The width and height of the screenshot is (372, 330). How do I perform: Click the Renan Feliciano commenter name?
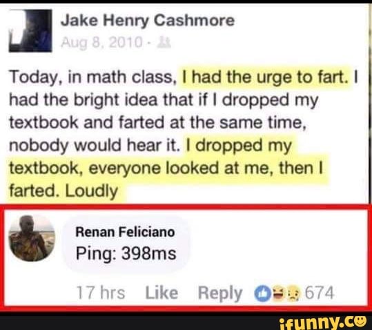pyautogui.click(x=125, y=232)
